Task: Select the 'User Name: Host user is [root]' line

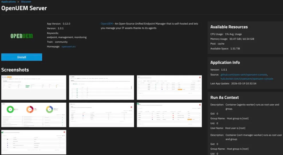Action: 228,128
